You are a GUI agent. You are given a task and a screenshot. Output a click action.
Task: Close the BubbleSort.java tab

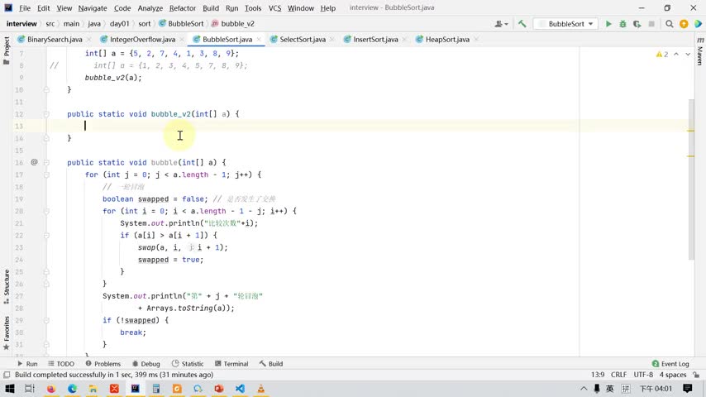click(x=259, y=40)
